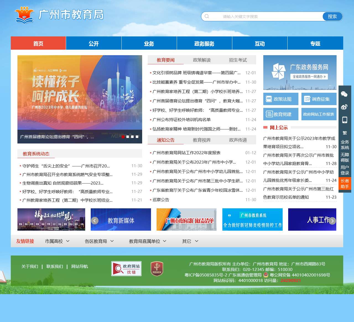Open 政策法规 tile
The height and width of the screenshot is (322, 354).
coord(281,99)
